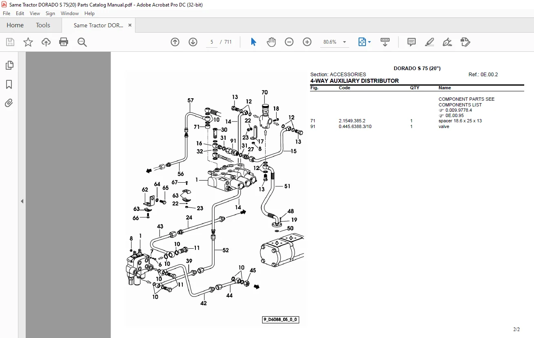Zoom out with the minus icon
Screen dimensions: 534x338
(289, 42)
